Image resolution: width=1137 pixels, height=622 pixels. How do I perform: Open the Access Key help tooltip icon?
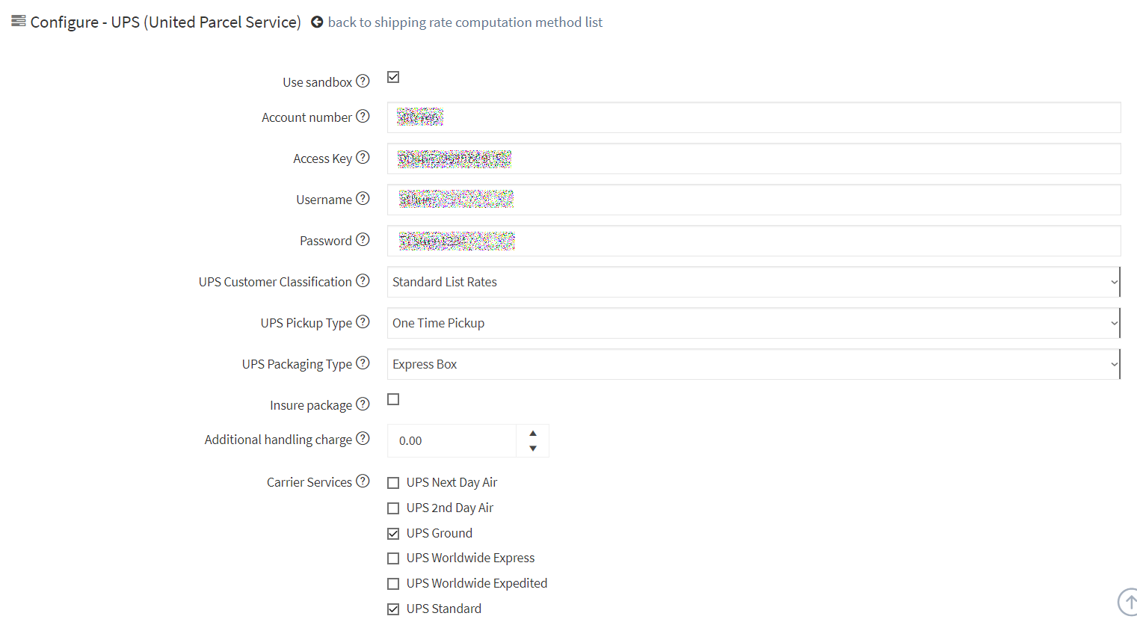pyautogui.click(x=363, y=157)
